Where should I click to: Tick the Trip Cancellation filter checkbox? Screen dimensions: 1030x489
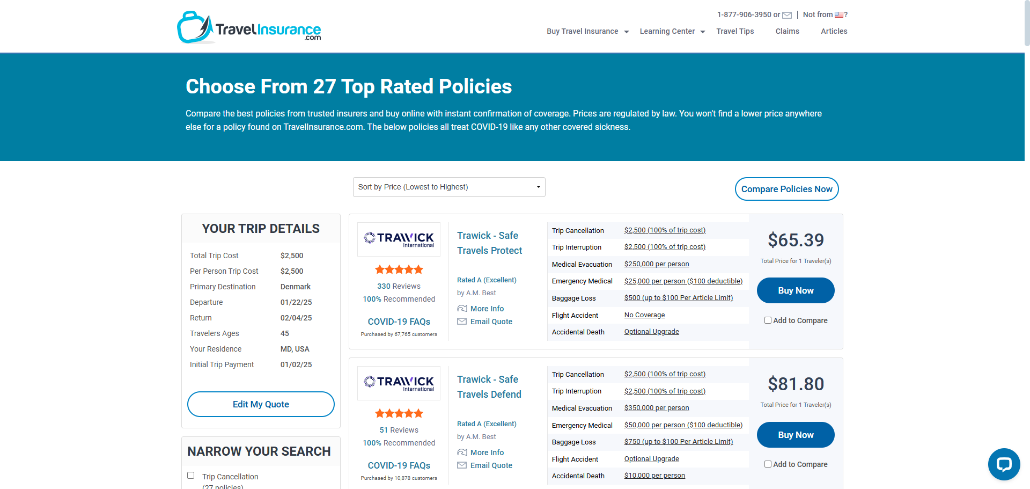[x=190, y=476]
